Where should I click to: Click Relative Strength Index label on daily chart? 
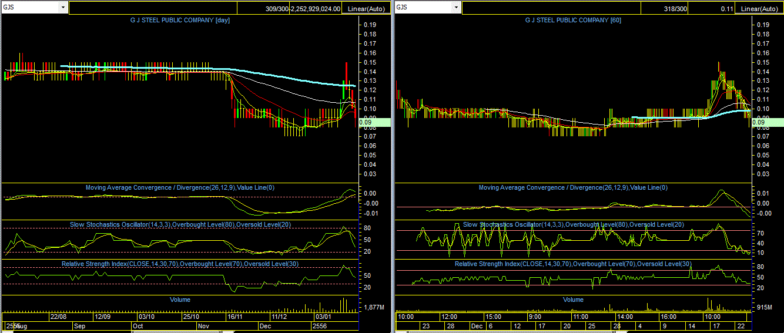pyautogui.click(x=180, y=264)
